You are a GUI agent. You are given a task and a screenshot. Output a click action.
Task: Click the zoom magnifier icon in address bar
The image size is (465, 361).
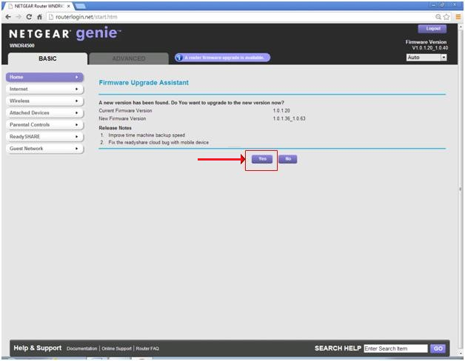point(438,17)
